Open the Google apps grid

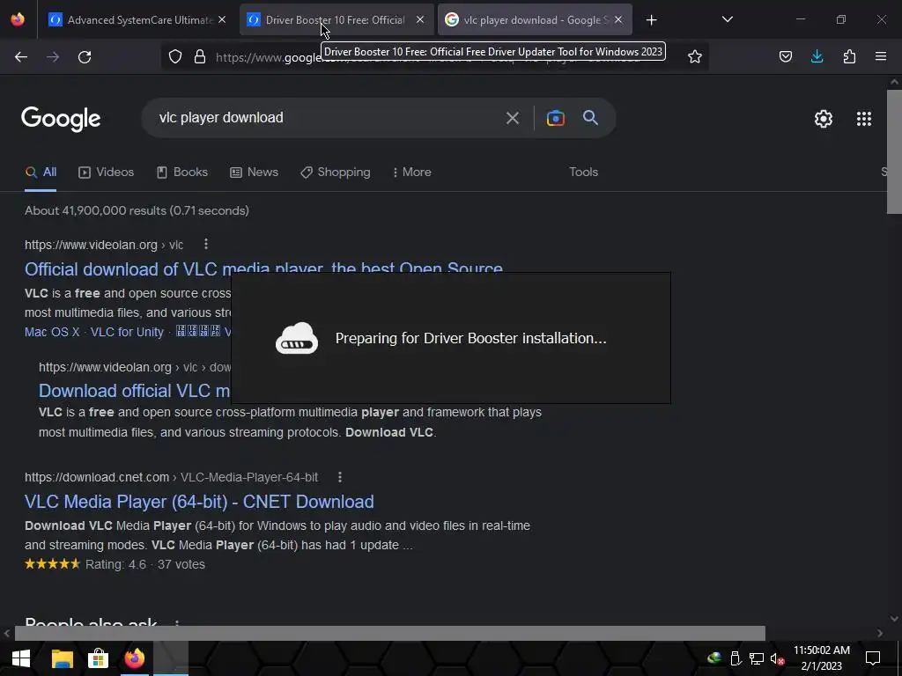pos(863,119)
